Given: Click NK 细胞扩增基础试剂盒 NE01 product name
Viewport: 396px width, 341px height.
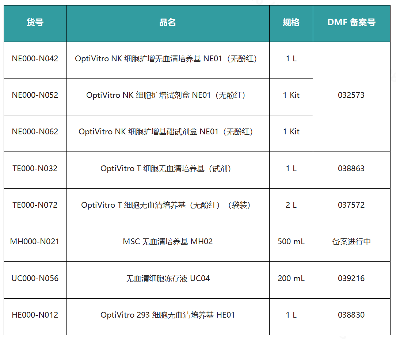Looking at the screenshot, I should tap(166, 132).
